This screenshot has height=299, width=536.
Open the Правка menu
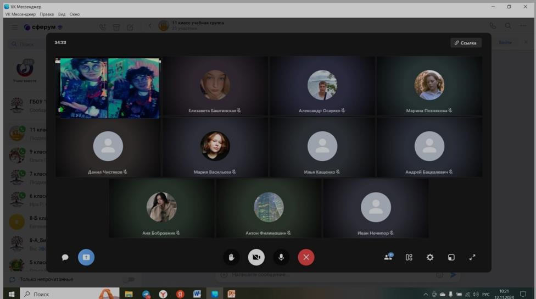click(47, 14)
